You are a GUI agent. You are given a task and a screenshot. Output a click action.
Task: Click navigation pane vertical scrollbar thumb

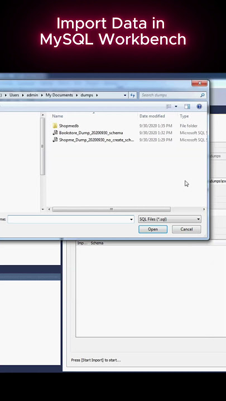tap(42, 146)
